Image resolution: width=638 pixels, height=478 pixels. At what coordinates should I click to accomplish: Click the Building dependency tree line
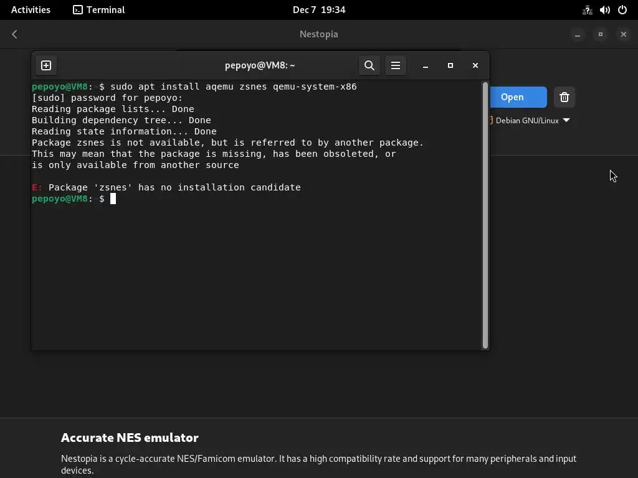tap(121, 120)
